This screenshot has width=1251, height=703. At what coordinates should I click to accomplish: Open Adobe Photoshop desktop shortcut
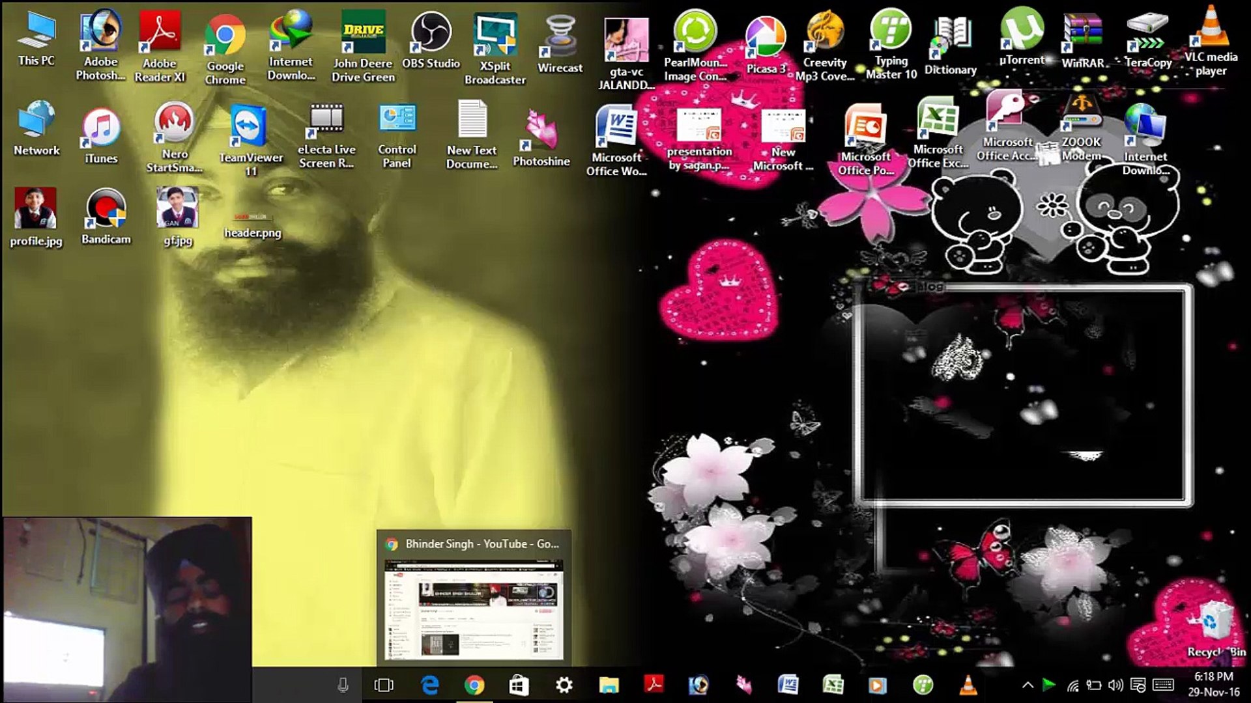[100, 33]
